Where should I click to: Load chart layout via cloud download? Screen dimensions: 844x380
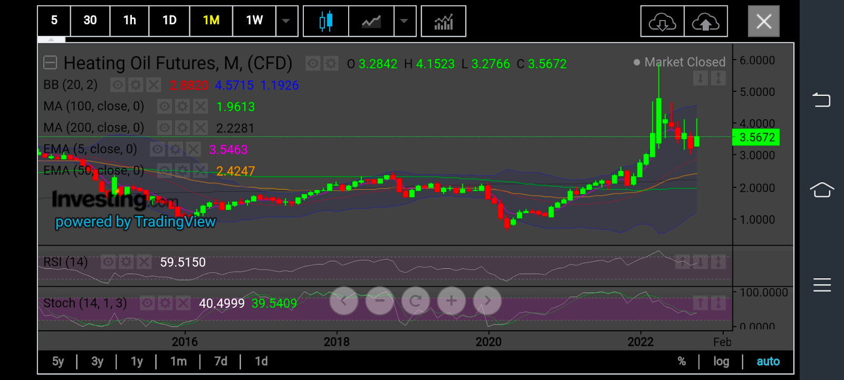tap(663, 22)
